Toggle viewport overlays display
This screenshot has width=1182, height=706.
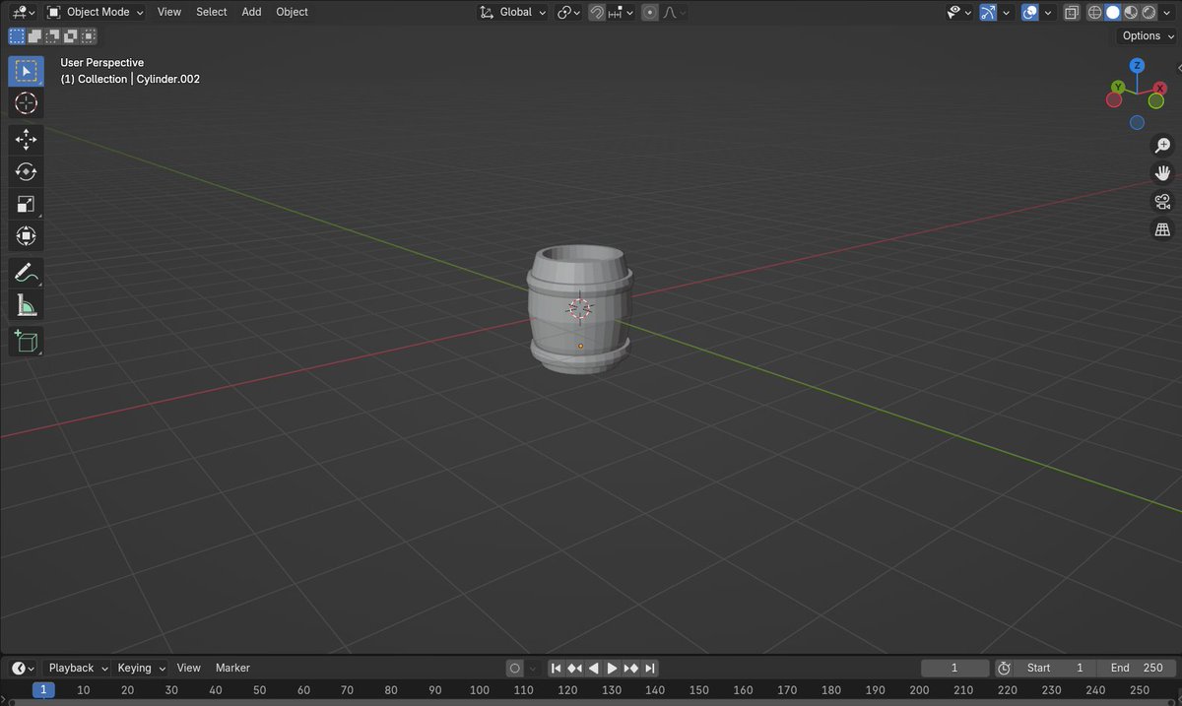pos(1029,13)
